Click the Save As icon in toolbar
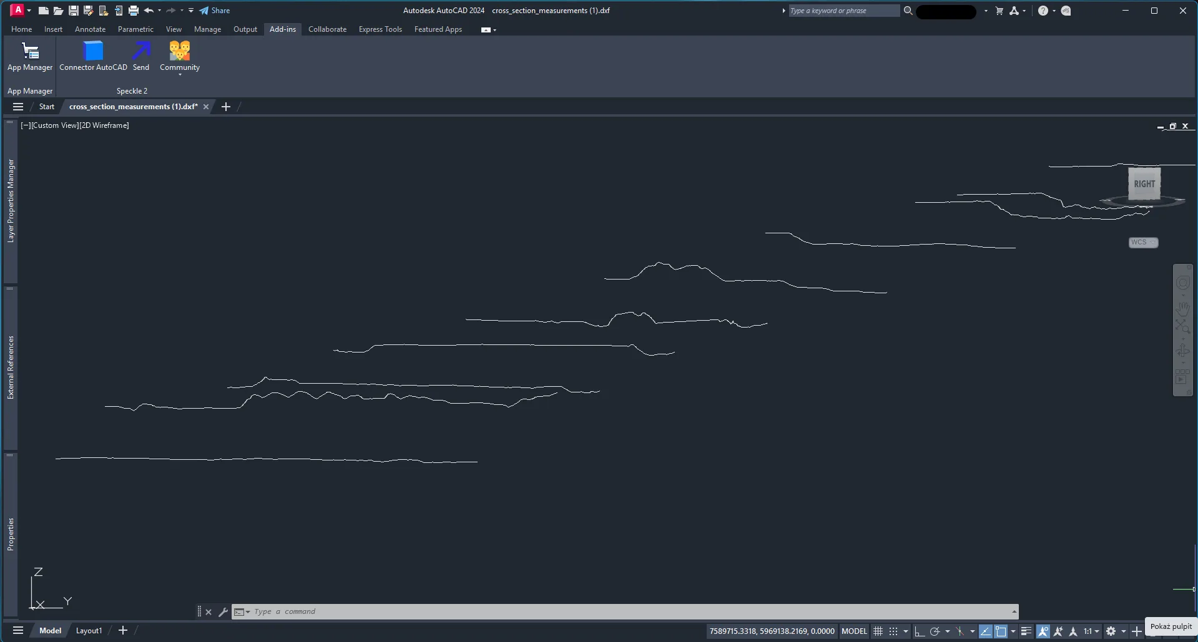The width and height of the screenshot is (1198, 642). point(88,11)
